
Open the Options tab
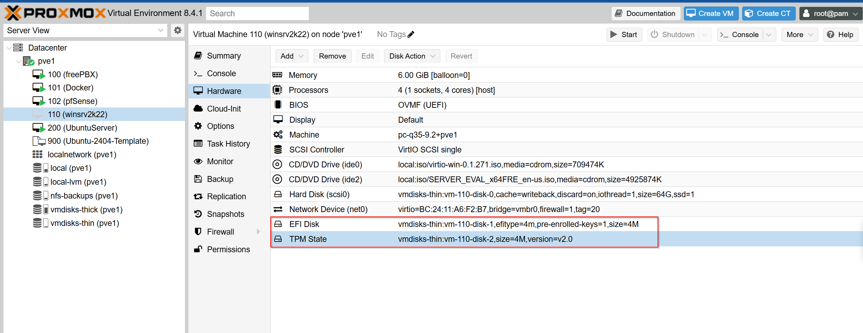pos(229,126)
